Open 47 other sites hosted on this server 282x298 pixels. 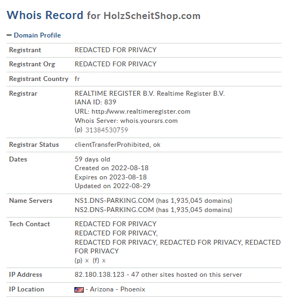(x=186, y=275)
